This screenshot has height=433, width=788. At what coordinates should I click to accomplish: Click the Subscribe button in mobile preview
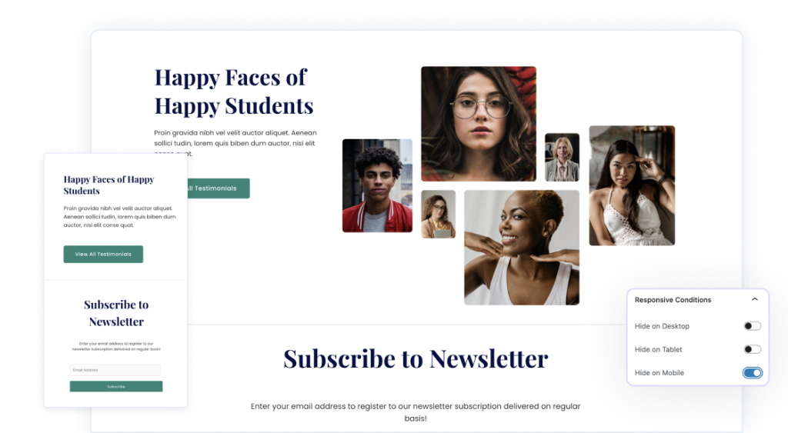tap(116, 386)
